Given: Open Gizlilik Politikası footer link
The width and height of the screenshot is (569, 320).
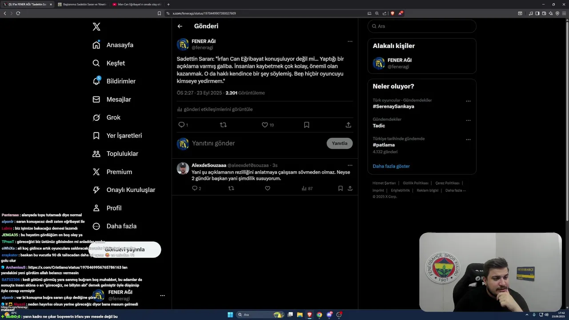Looking at the screenshot, I should [416, 183].
